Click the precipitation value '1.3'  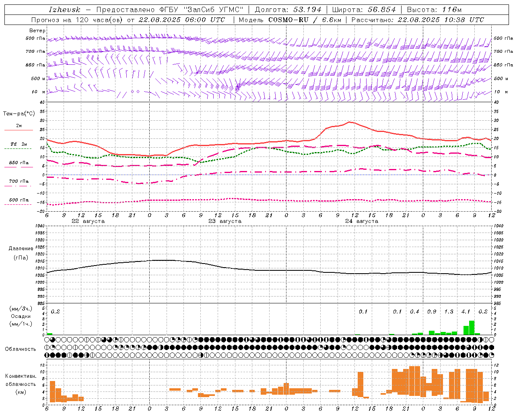point(449,312)
